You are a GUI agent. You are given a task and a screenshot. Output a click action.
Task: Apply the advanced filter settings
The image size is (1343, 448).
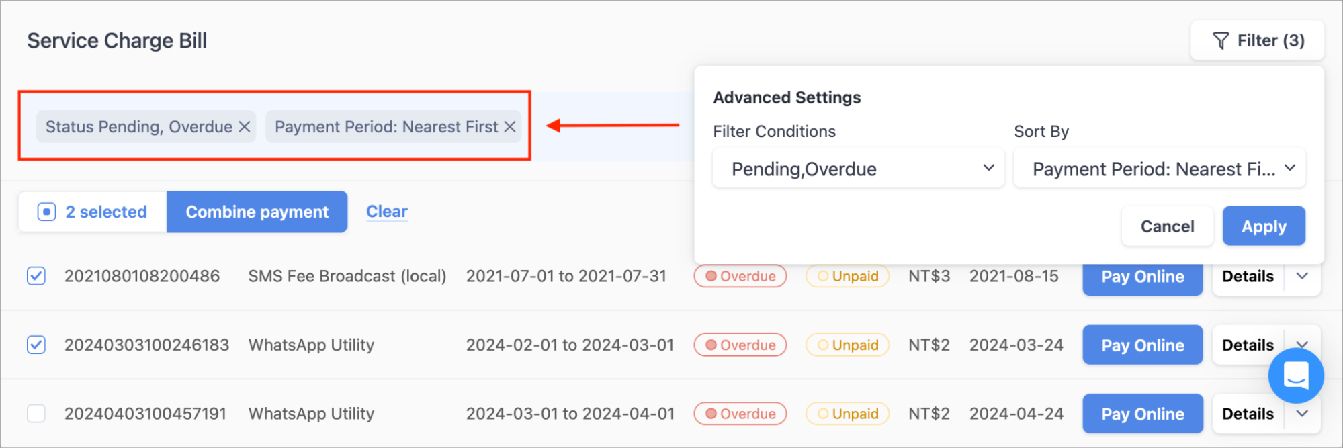point(1264,226)
